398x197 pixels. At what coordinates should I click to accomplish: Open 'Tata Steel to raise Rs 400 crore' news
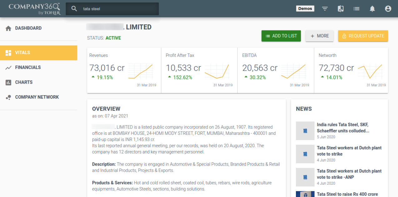(347, 194)
